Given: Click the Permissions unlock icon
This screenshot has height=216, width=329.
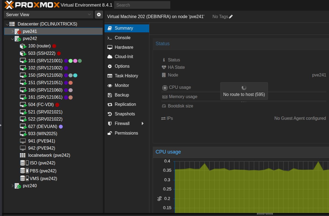Looking at the screenshot, I should pos(110,133).
